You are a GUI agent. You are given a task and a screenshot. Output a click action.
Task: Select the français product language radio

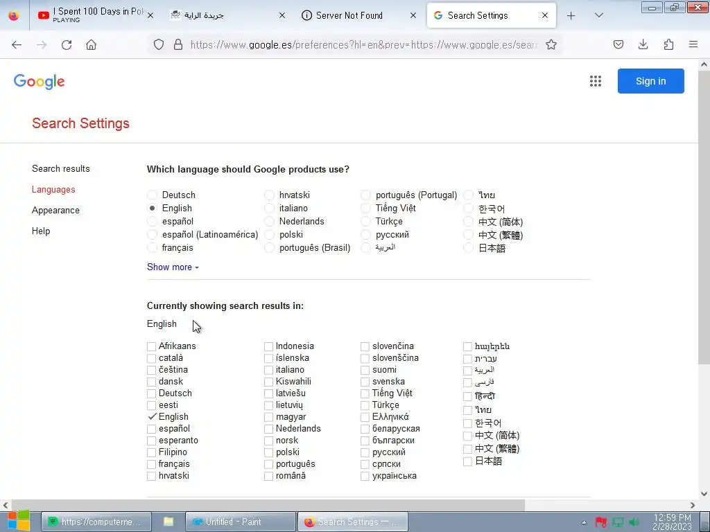(152, 247)
